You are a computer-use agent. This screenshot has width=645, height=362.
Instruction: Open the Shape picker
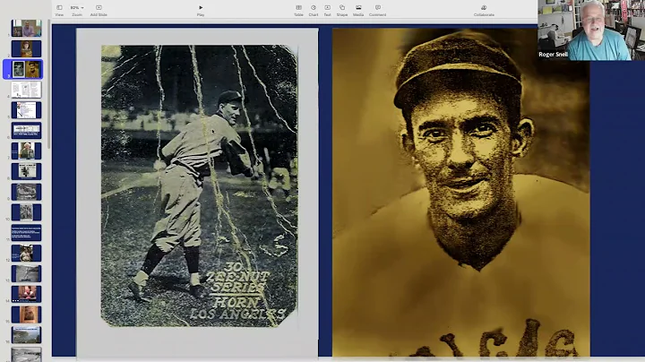click(342, 10)
